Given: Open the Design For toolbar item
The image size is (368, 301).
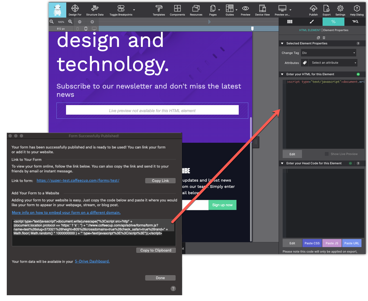Looking at the screenshot, I should [75, 10].
